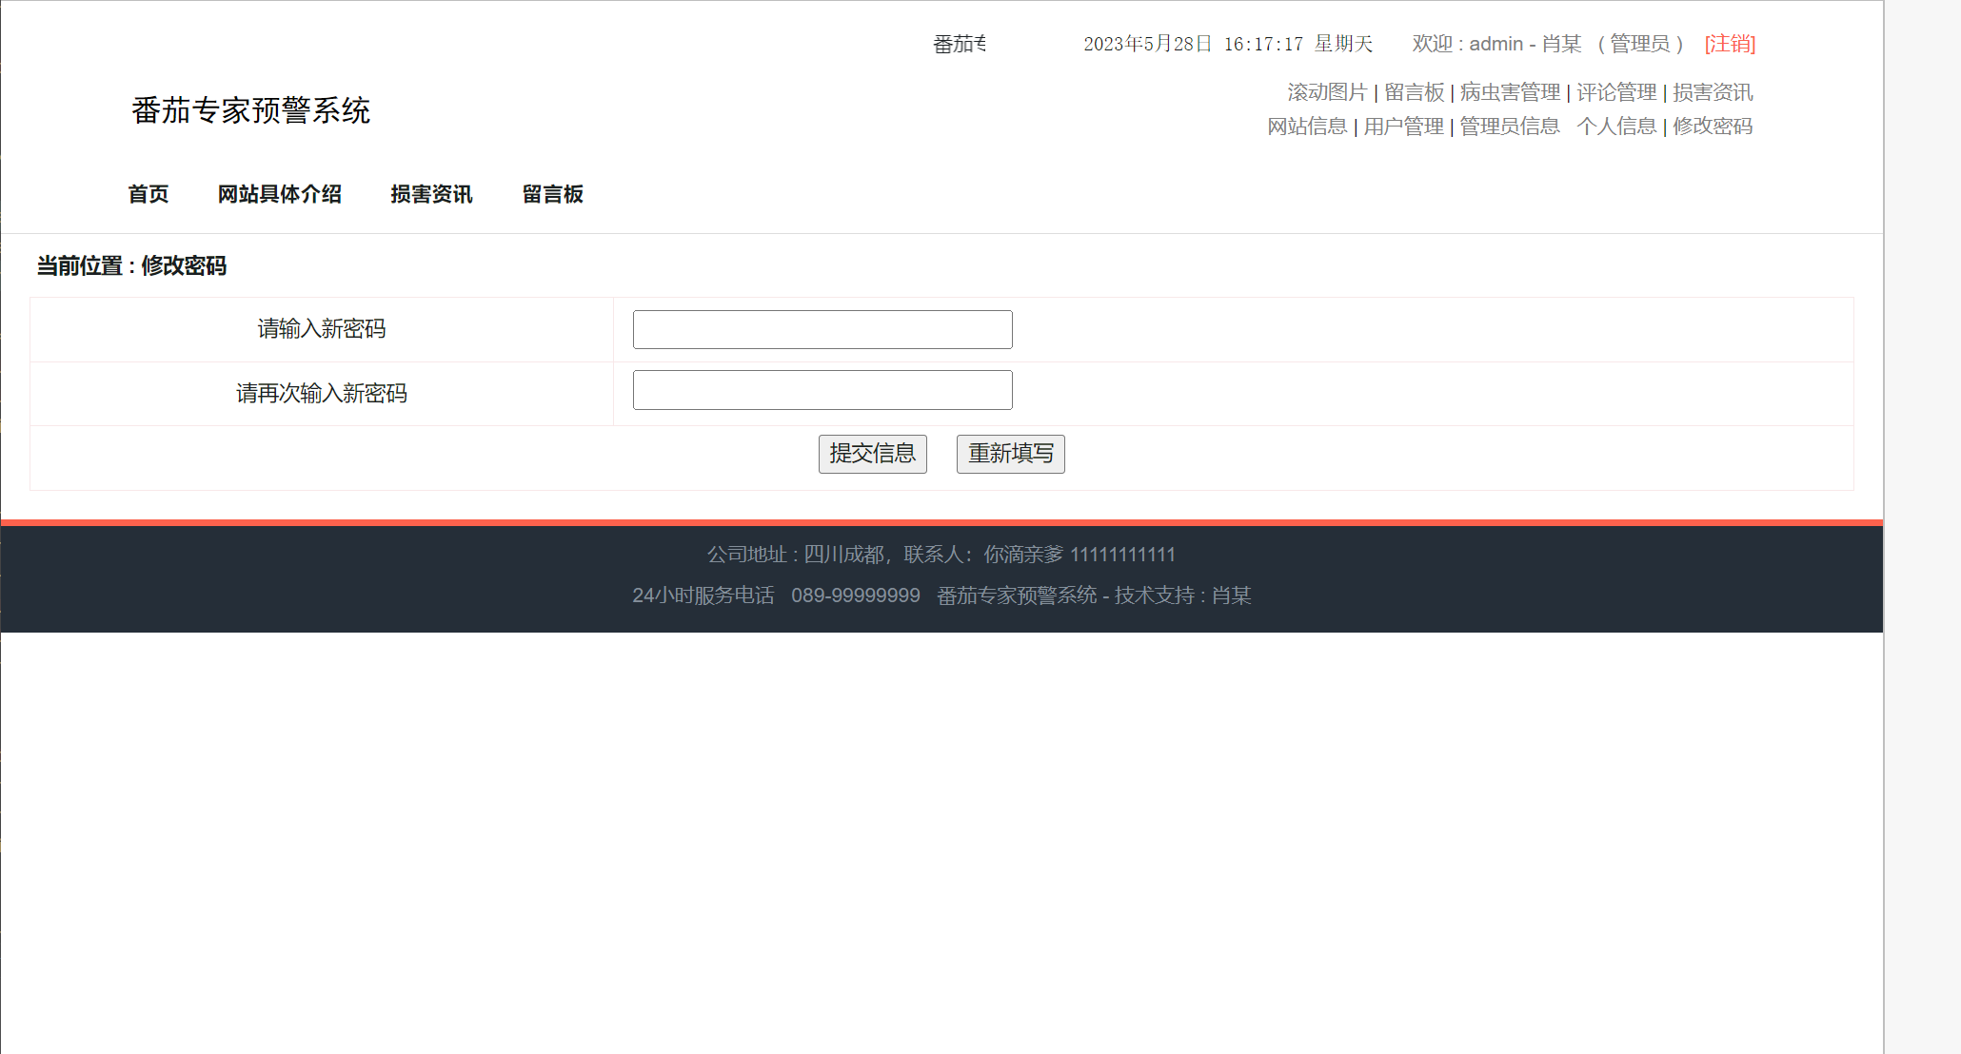The image size is (1961, 1054).
Task: Click the 重新填写 reset button
Action: tap(1010, 454)
